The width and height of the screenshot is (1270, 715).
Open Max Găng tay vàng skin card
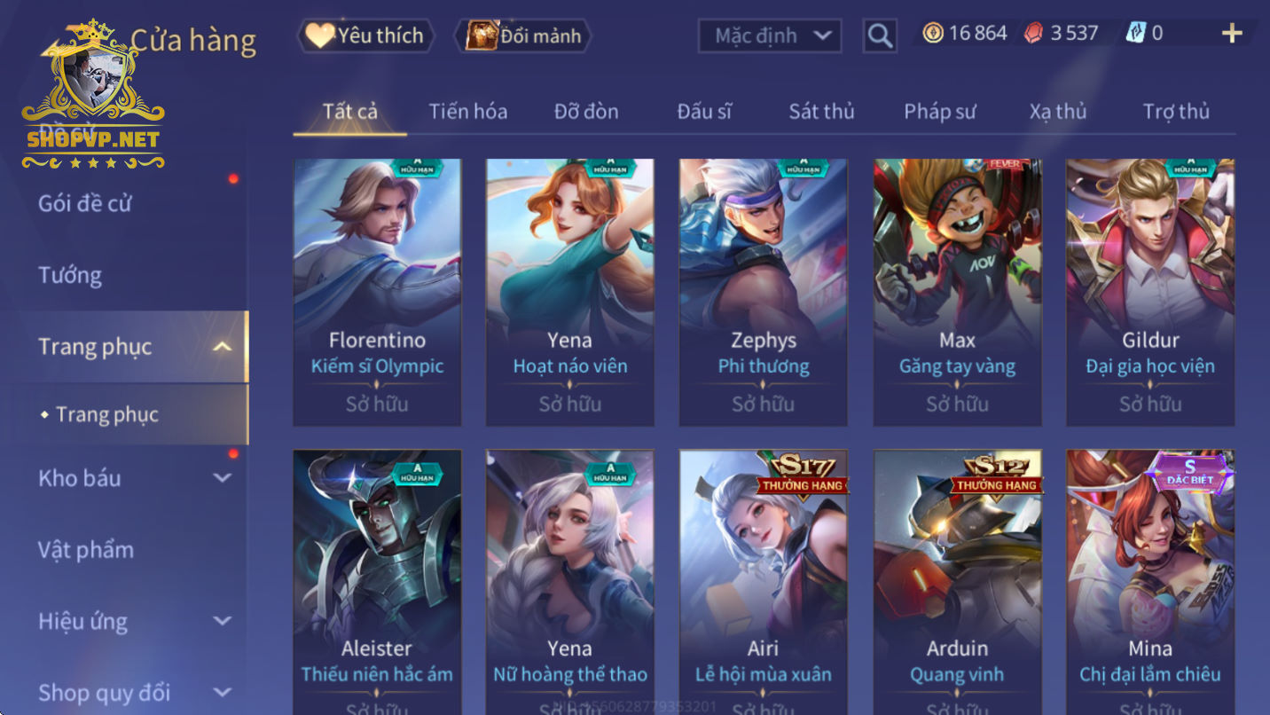click(957, 293)
